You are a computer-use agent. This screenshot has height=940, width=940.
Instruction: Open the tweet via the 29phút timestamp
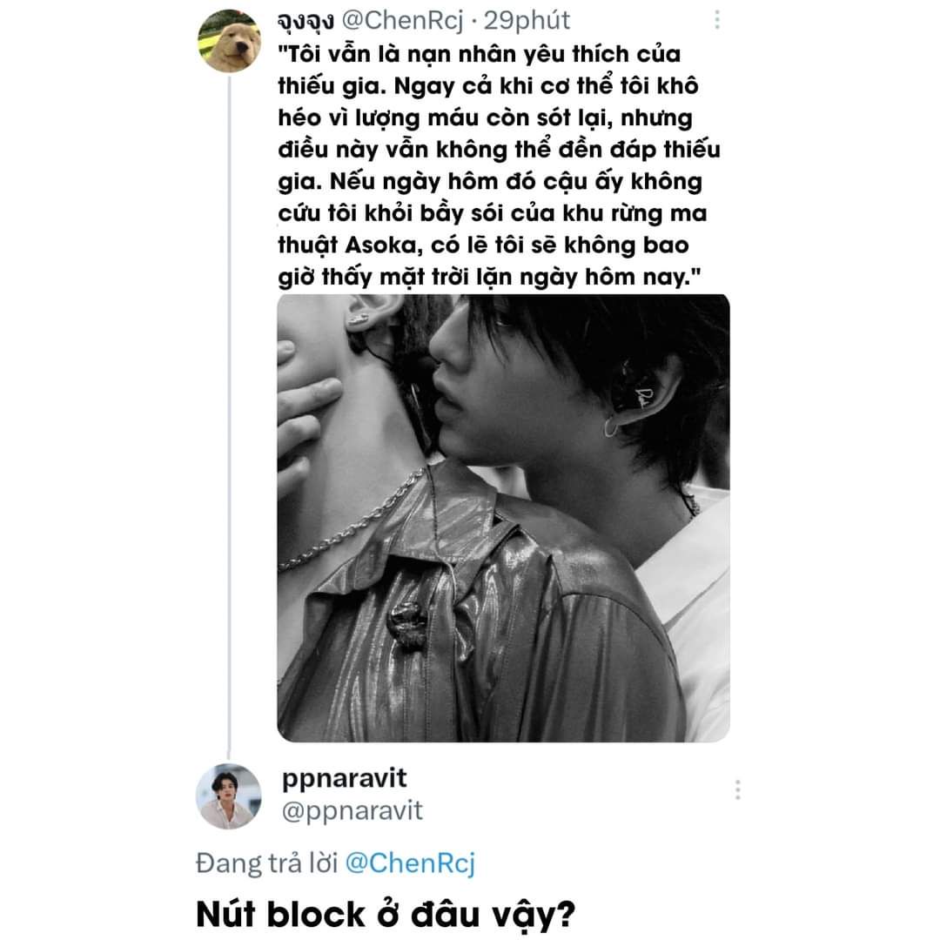pyautogui.click(x=527, y=21)
